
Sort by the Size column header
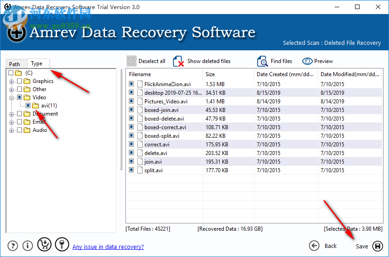point(229,74)
